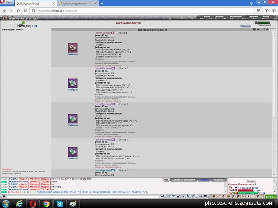The height and width of the screenshot is (208, 278).
Task: Click the info icon next to ТОДЖ
Action: pyautogui.click(x=36, y=26)
